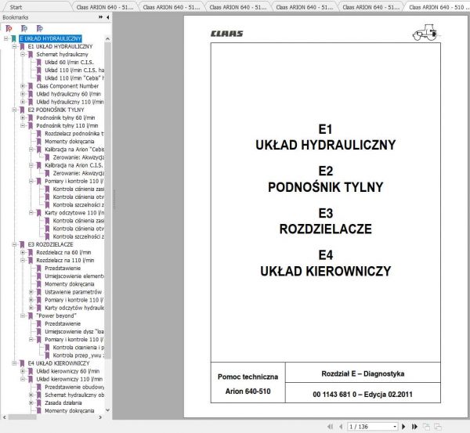Image resolution: width=470 pixels, height=433 pixels.
Task: Click the bookmarks vertical scrollbar up arrow
Action: click(107, 39)
